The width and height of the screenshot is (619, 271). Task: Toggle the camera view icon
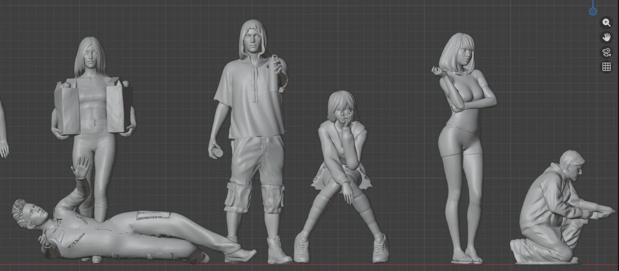(x=606, y=52)
